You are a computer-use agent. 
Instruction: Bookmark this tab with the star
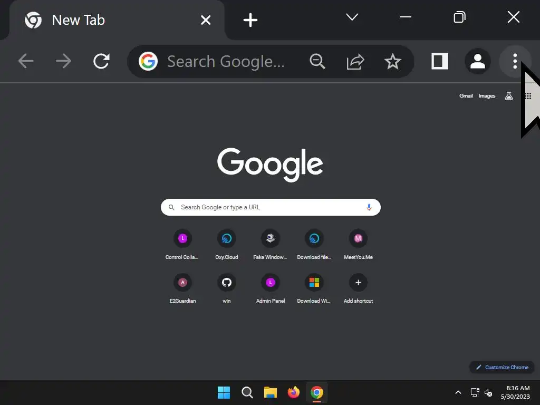pos(392,61)
